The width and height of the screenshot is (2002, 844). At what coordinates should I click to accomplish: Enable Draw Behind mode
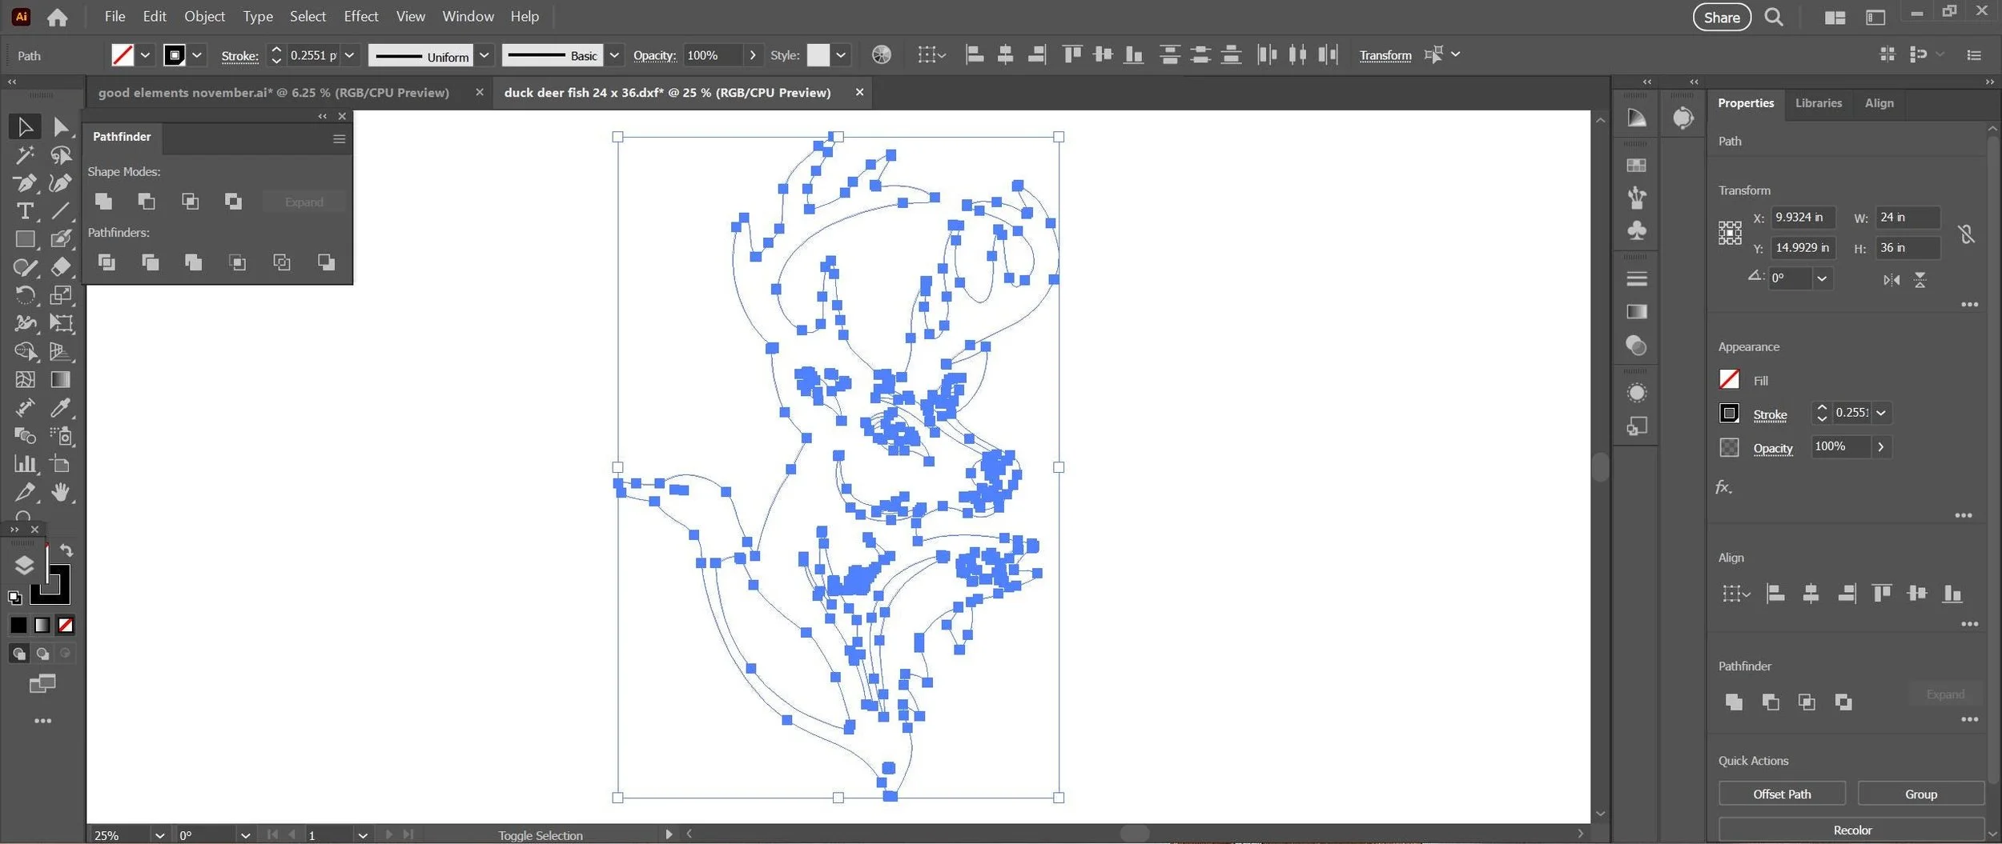(42, 654)
